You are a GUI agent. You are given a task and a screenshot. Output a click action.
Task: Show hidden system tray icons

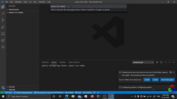pos(132,97)
